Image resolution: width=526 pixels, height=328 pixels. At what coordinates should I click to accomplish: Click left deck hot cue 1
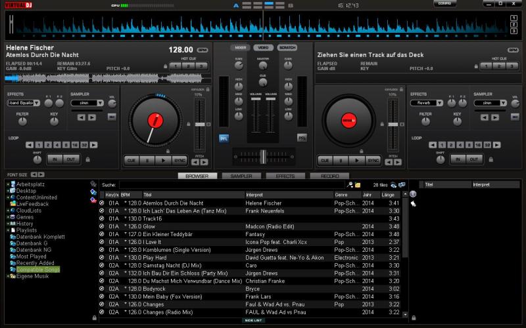[x=176, y=66]
